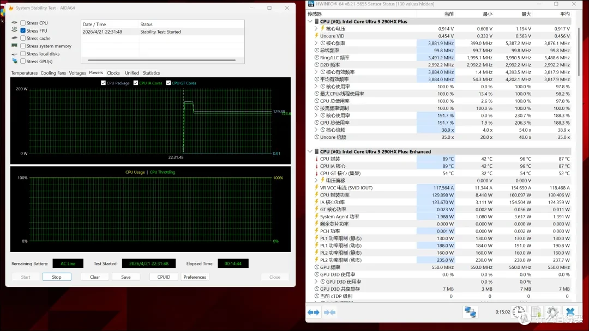589x331 pixels.
Task: Expand the 电压偏移 row
Action: [x=316, y=180]
